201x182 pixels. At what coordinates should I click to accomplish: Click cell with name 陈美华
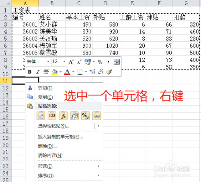[x=52, y=31]
